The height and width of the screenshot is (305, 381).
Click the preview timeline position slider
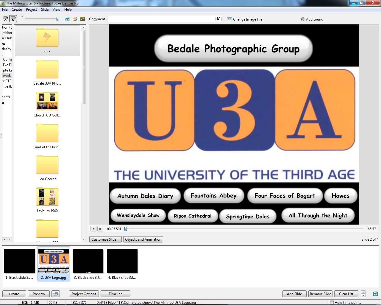pyautogui.click(x=126, y=229)
